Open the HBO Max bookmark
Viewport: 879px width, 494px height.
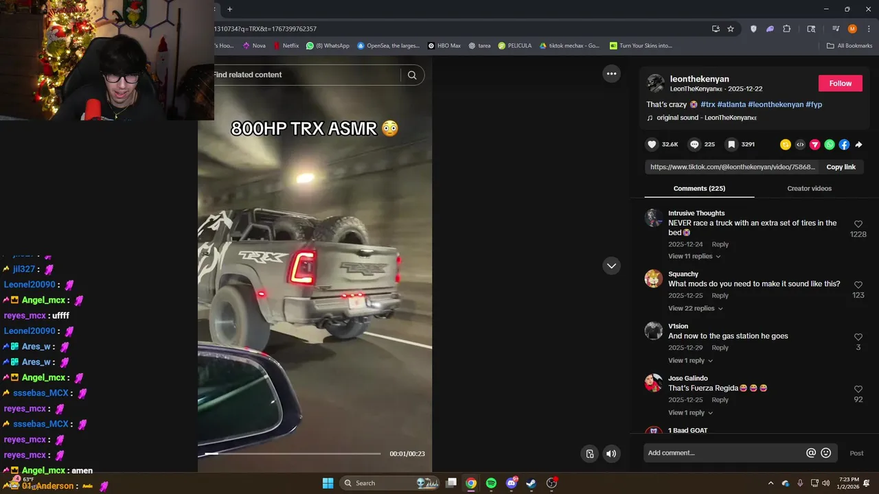(x=444, y=46)
